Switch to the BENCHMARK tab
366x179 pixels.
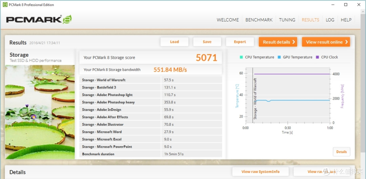(x=259, y=20)
